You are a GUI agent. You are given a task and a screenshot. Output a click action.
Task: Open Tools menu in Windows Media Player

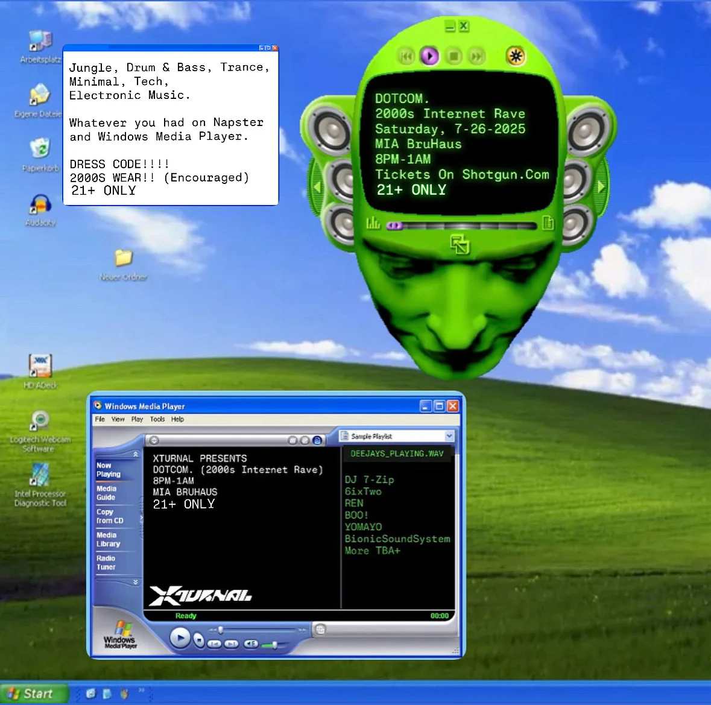[x=157, y=419]
